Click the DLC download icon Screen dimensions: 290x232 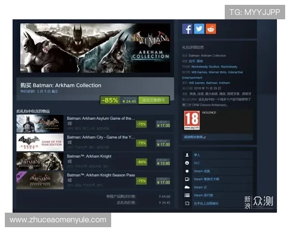coord(187,163)
